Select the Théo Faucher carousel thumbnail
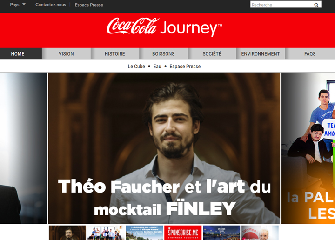 coord(67,233)
